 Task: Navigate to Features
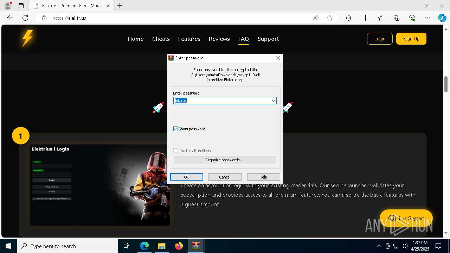(x=189, y=39)
